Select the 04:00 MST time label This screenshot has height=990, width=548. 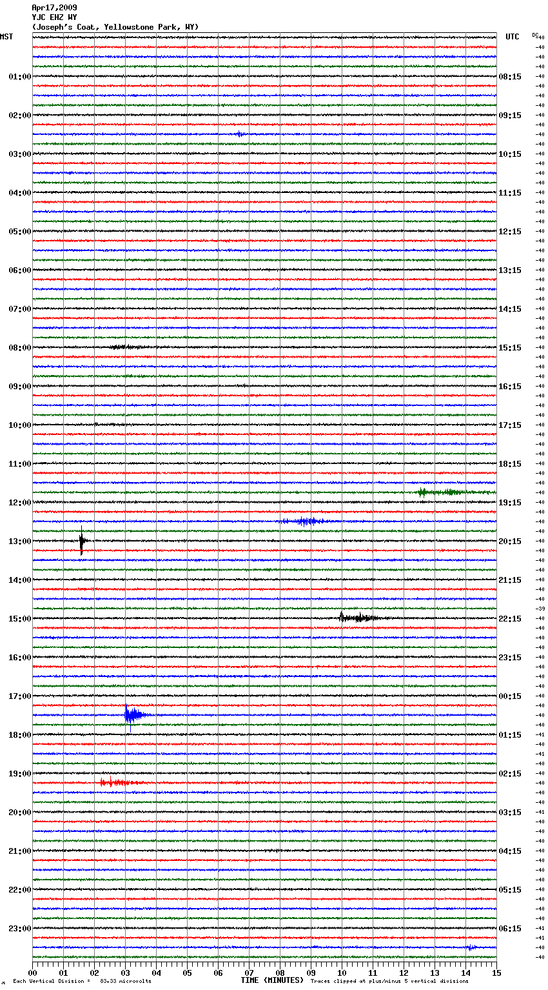coord(20,193)
